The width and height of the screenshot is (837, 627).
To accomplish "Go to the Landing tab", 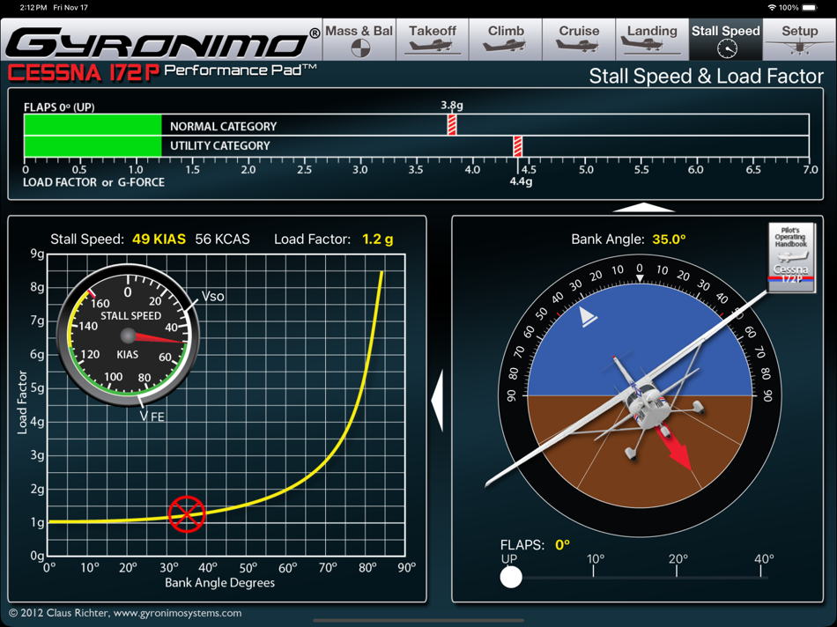I will point(652,40).
